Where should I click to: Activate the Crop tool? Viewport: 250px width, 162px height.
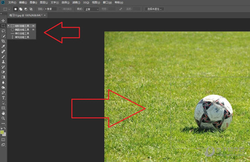click(x=3, y=41)
